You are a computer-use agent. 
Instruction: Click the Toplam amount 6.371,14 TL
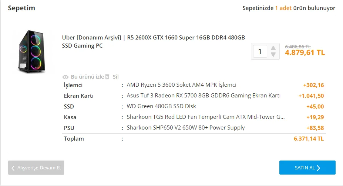point(309,139)
